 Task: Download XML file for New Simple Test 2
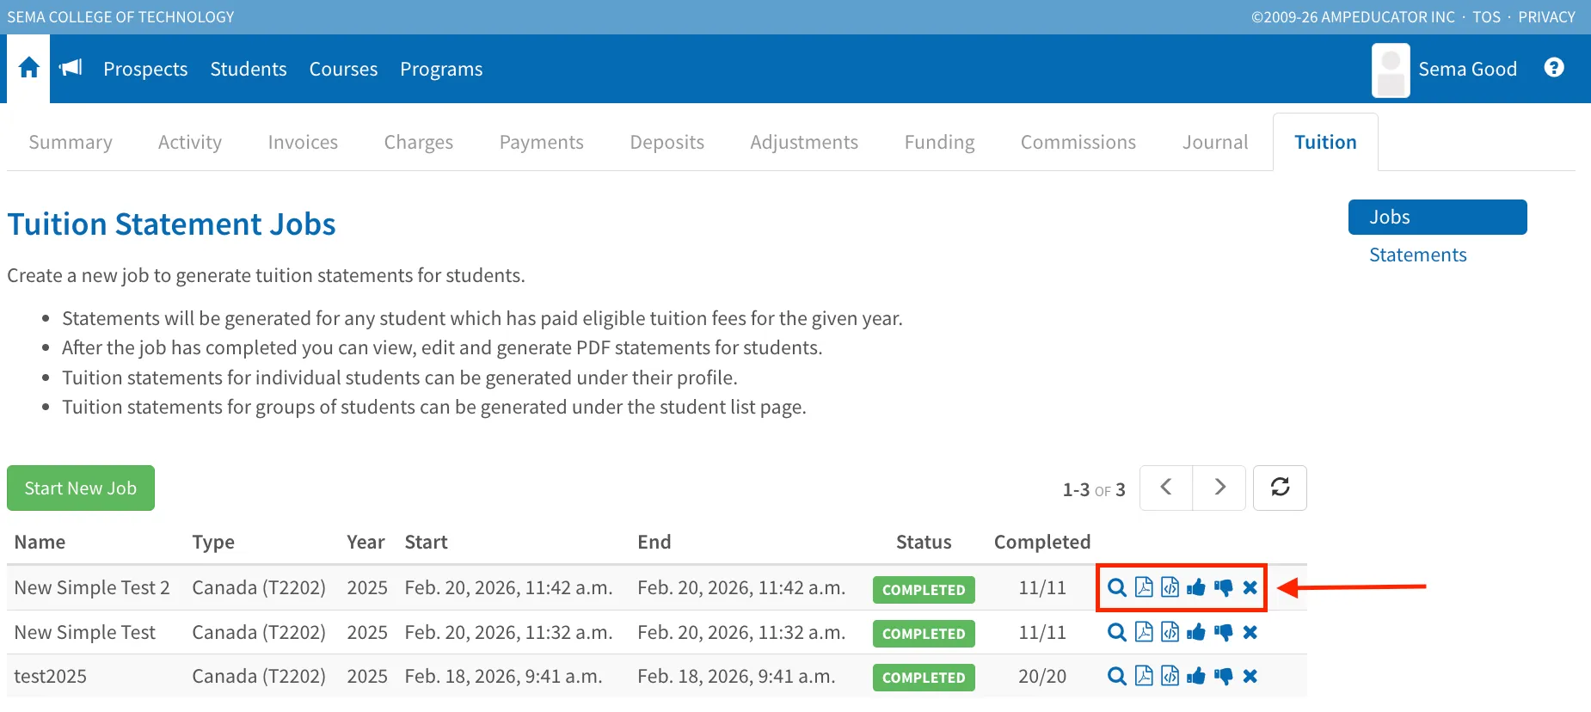pos(1170,587)
